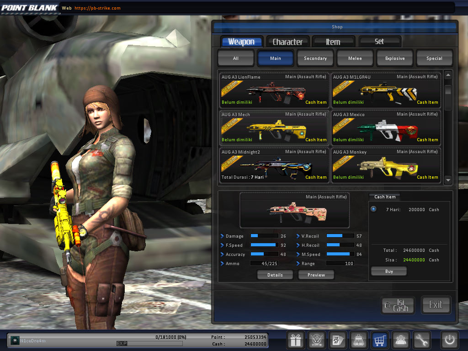Click the Cash Item heading in purchase panel
Screen dimensions: 468x351
385,197
